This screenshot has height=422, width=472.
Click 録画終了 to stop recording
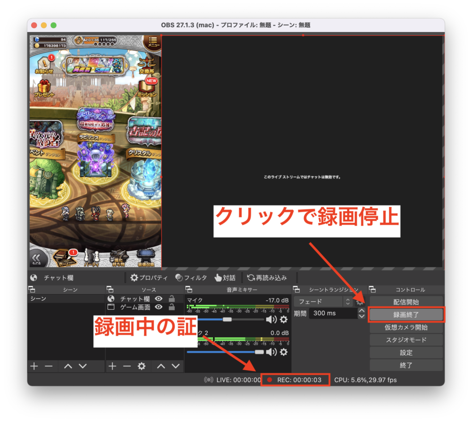tap(406, 314)
